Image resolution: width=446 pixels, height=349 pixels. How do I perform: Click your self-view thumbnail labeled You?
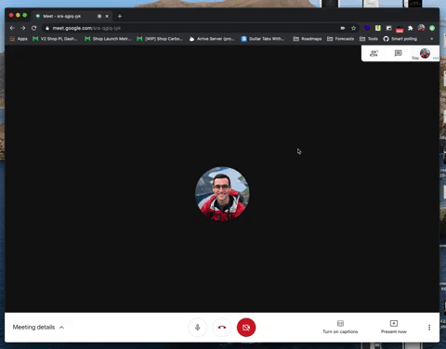pyautogui.click(x=425, y=54)
